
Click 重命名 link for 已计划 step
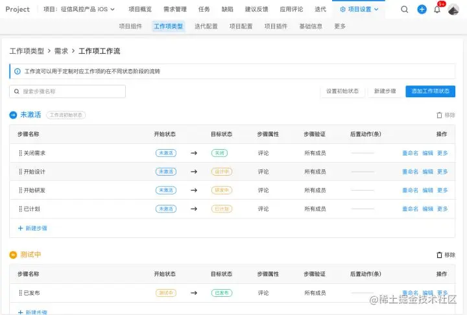(x=410, y=209)
